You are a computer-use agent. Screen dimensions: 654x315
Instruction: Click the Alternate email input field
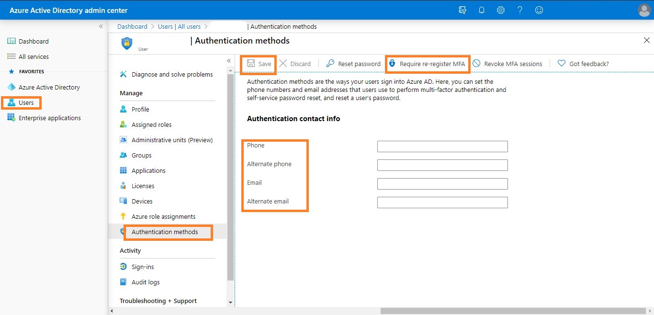442,202
